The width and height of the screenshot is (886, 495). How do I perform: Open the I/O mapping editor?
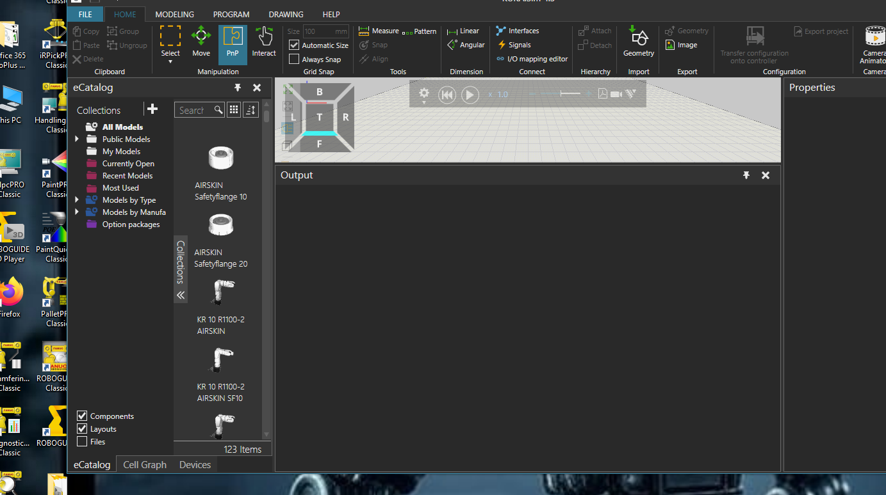pyautogui.click(x=532, y=59)
